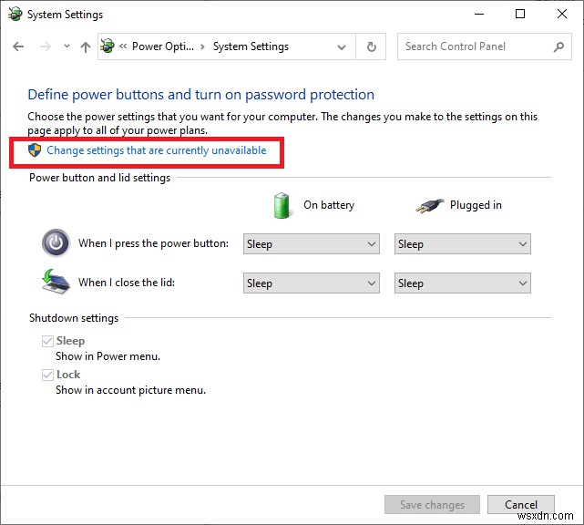Click the double chevron before Power Opti...

[x=123, y=46]
